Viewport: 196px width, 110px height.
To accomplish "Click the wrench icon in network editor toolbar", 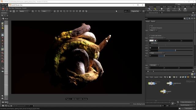I will point(165,77).
